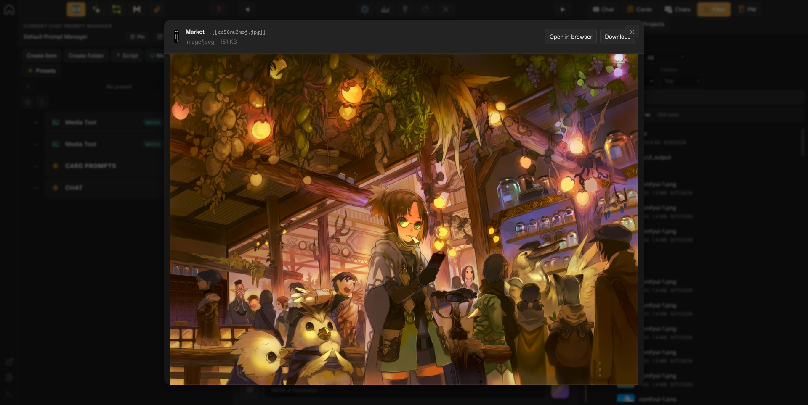
Task: Click the green looping arrows toolbar icon
Action: pos(117,9)
